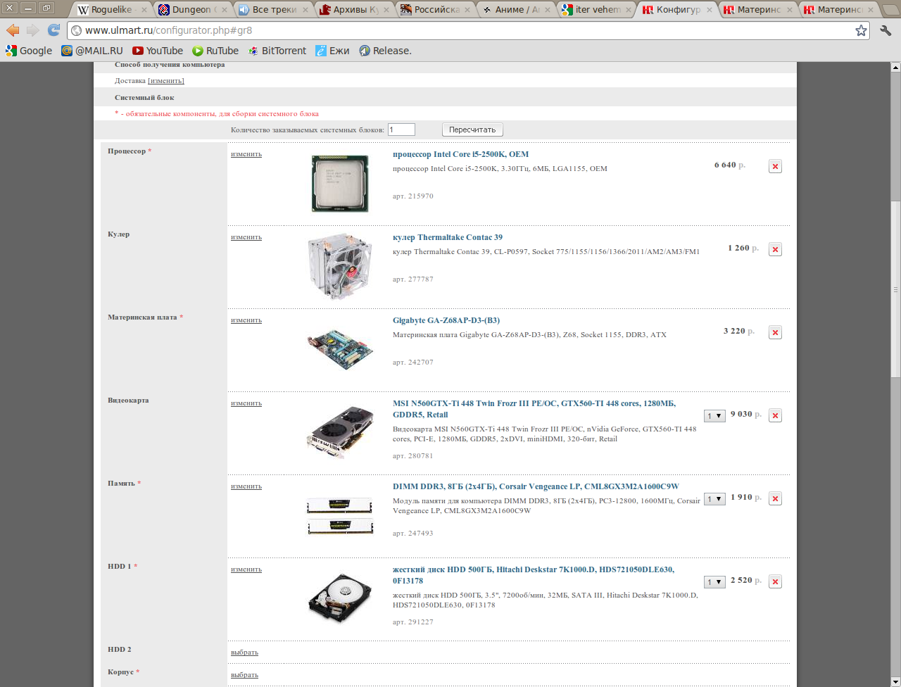Click выбрать for HDD 2

[244, 653]
